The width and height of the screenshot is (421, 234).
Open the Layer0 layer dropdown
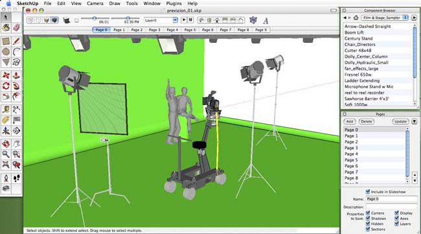[161, 20]
